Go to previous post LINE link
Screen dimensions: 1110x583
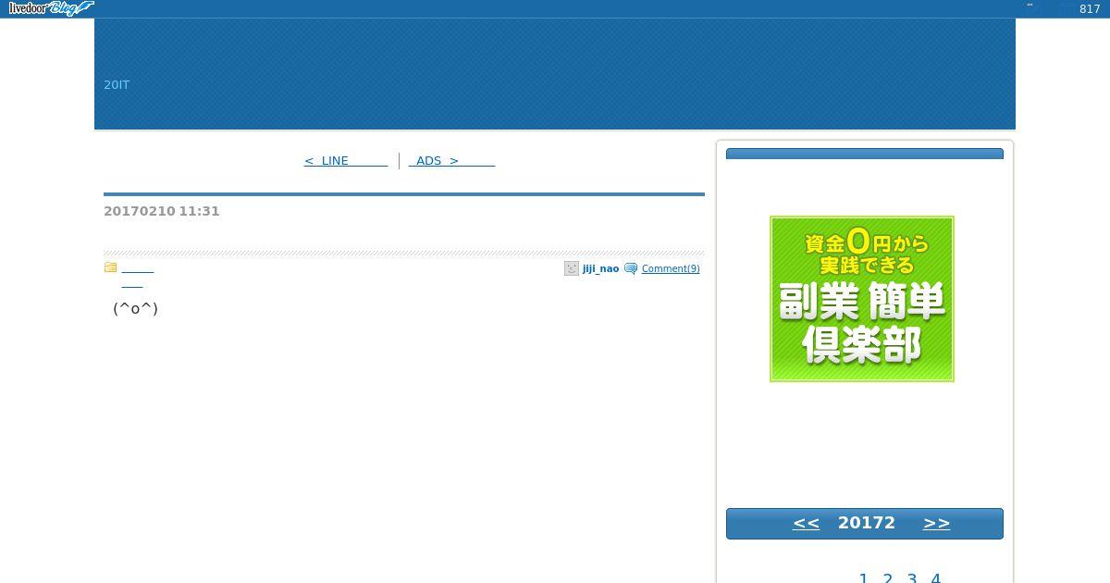pyautogui.click(x=345, y=160)
